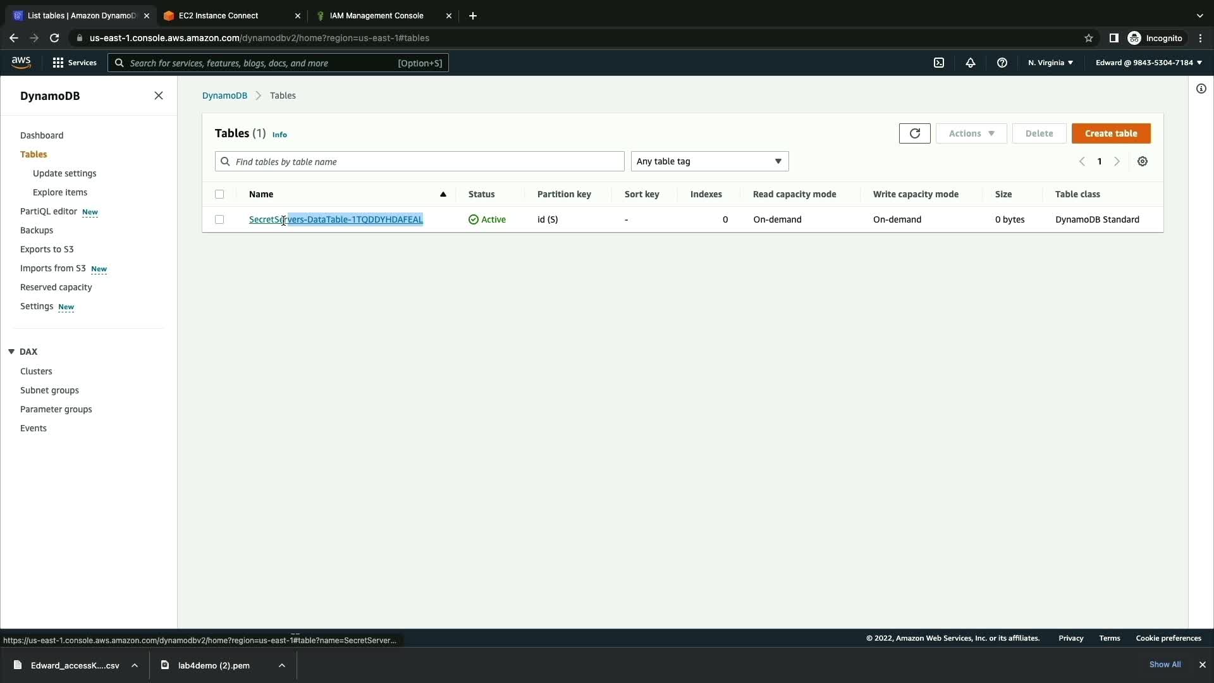Close the DynamoDB side navigation
The height and width of the screenshot is (683, 1214).
[x=159, y=95]
